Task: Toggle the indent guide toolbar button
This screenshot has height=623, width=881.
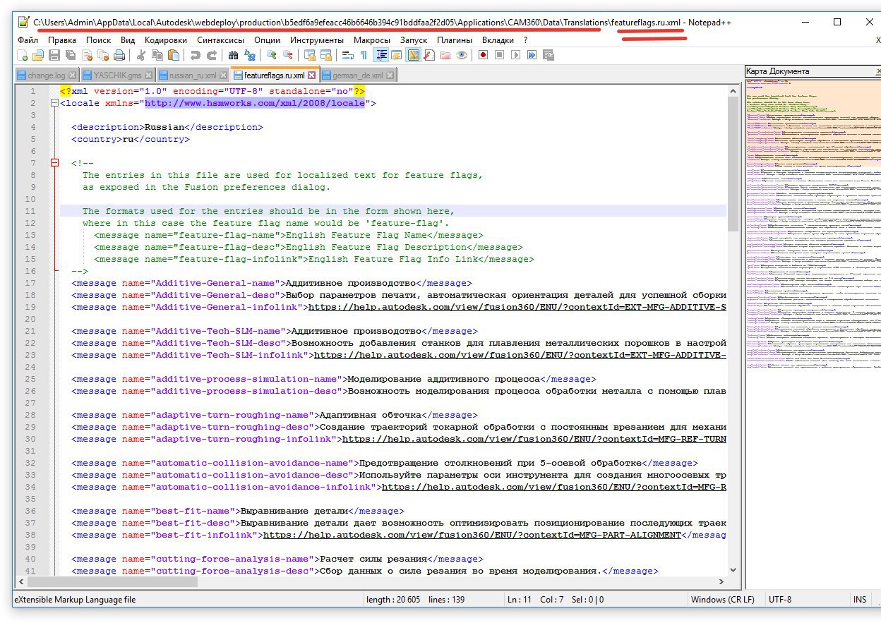Action: click(381, 55)
